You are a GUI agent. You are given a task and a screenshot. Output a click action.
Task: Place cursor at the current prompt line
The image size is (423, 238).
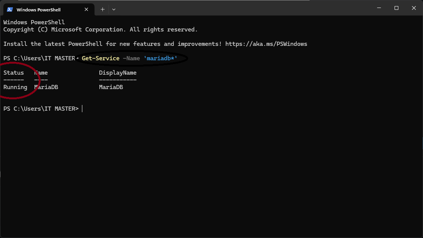[x=82, y=109]
